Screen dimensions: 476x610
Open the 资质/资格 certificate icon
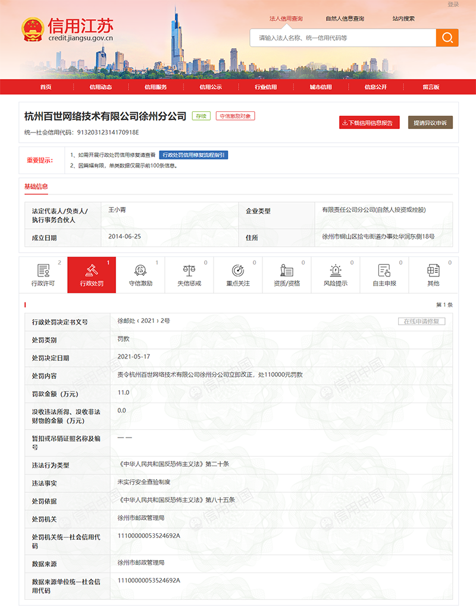(287, 270)
